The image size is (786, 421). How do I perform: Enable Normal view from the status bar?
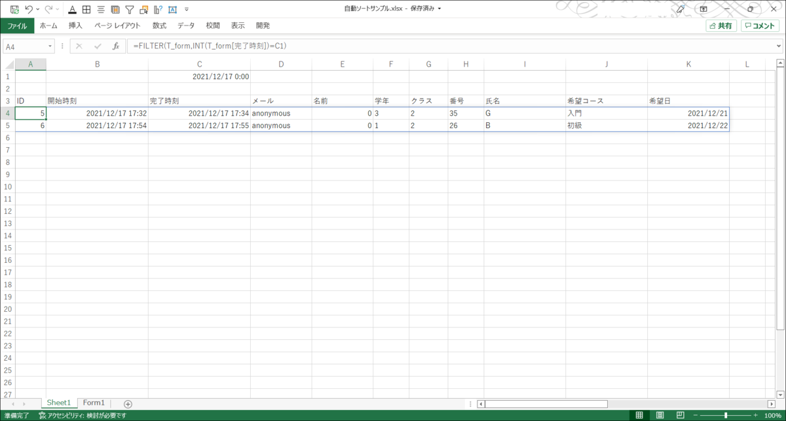pyautogui.click(x=639, y=414)
